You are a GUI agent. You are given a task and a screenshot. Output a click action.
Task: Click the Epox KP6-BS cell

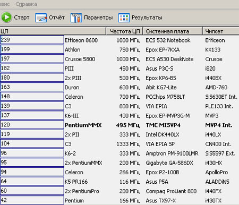(x=161, y=78)
